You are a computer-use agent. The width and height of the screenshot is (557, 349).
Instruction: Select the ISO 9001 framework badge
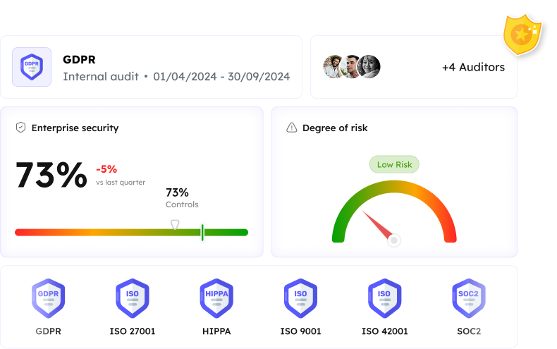tap(300, 298)
